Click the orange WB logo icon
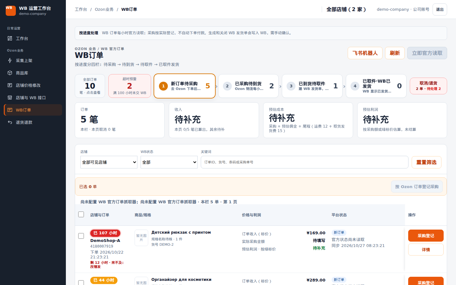The image size is (456, 285). pos(11,10)
